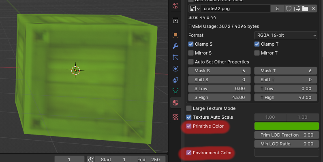Disable the Clamp S checkbox
This screenshot has height=162, width=323.
click(191, 44)
